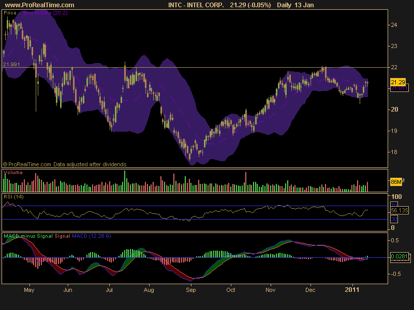This screenshot has width=414, height=310.
Task: Open the RSI (14) indicator label
Action: coord(14,196)
